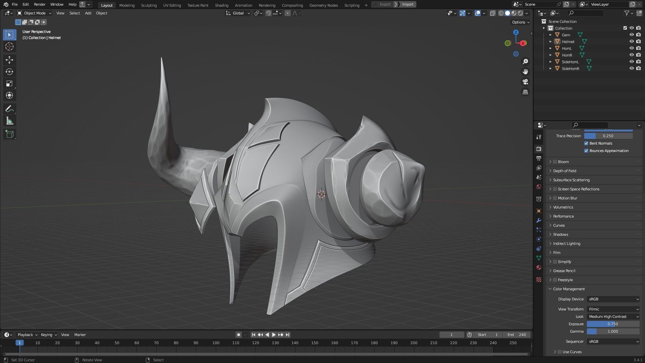This screenshot has height=363, width=645.
Task: Select the Cursor tool in toolbar
Action: pos(9,46)
